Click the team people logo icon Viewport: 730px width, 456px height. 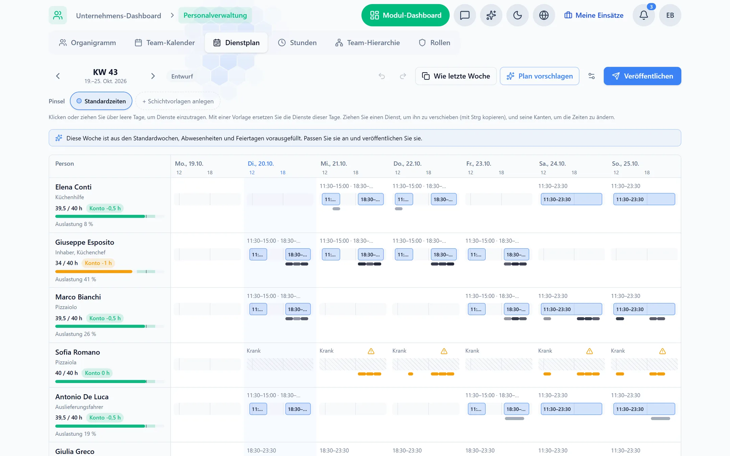pyautogui.click(x=58, y=15)
